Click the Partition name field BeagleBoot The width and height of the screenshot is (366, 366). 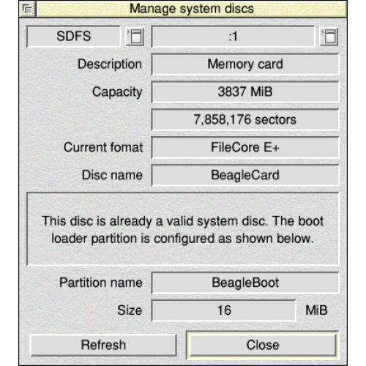point(245,283)
